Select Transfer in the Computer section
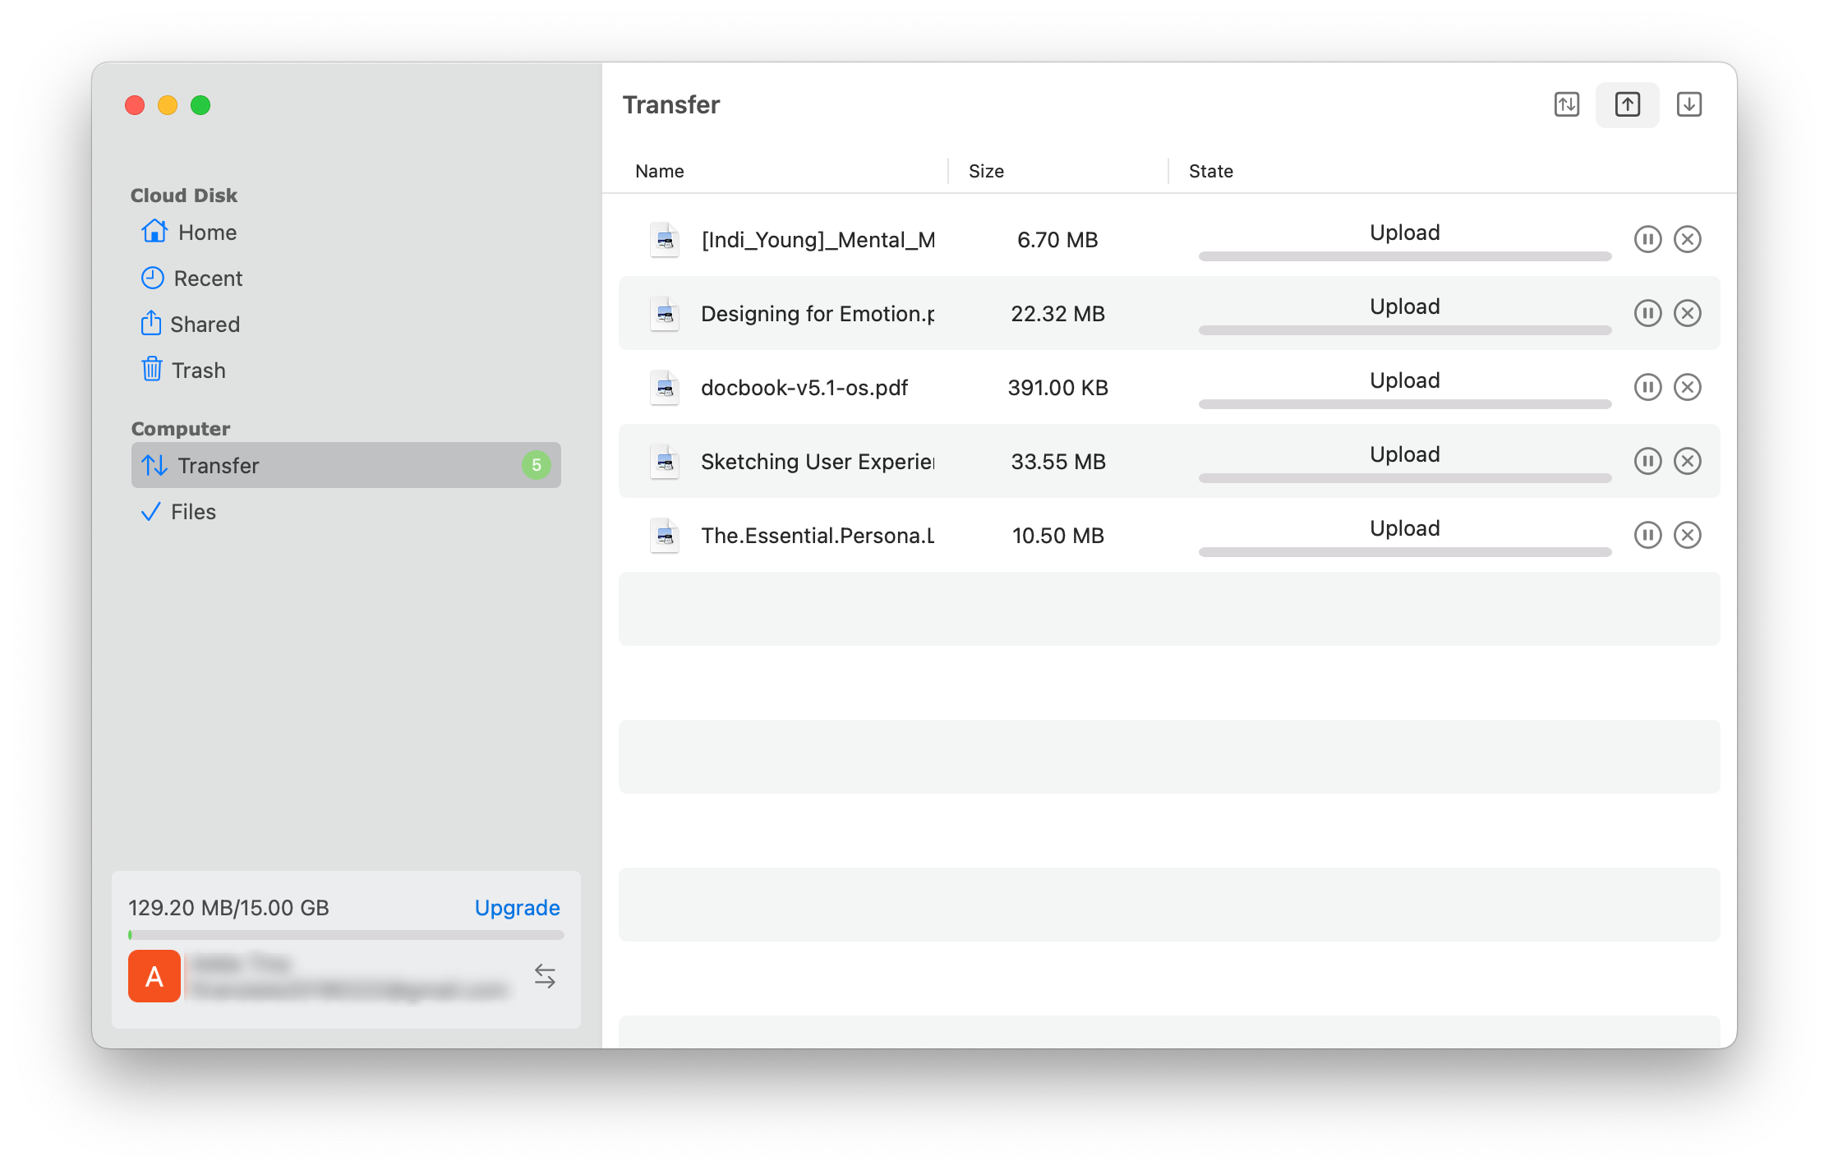The height and width of the screenshot is (1170, 1829). (x=345, y=465)
